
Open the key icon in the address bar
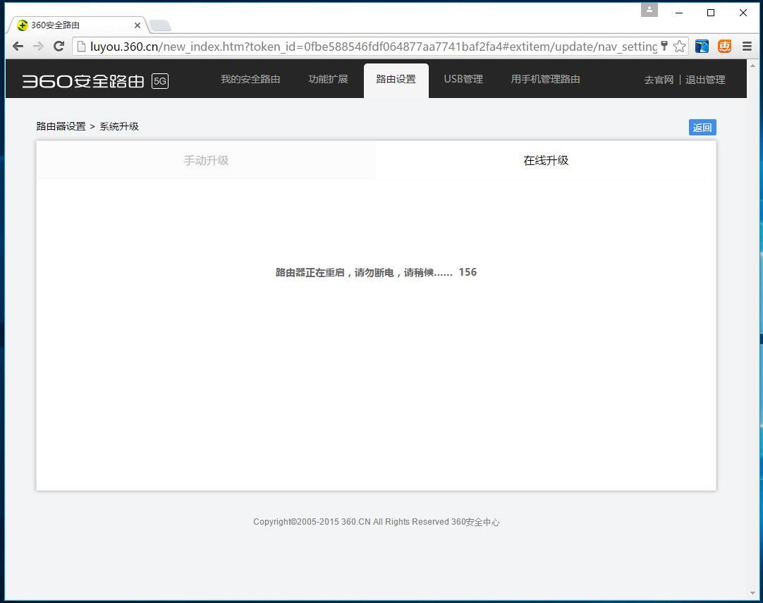click(x=664, y=46)
